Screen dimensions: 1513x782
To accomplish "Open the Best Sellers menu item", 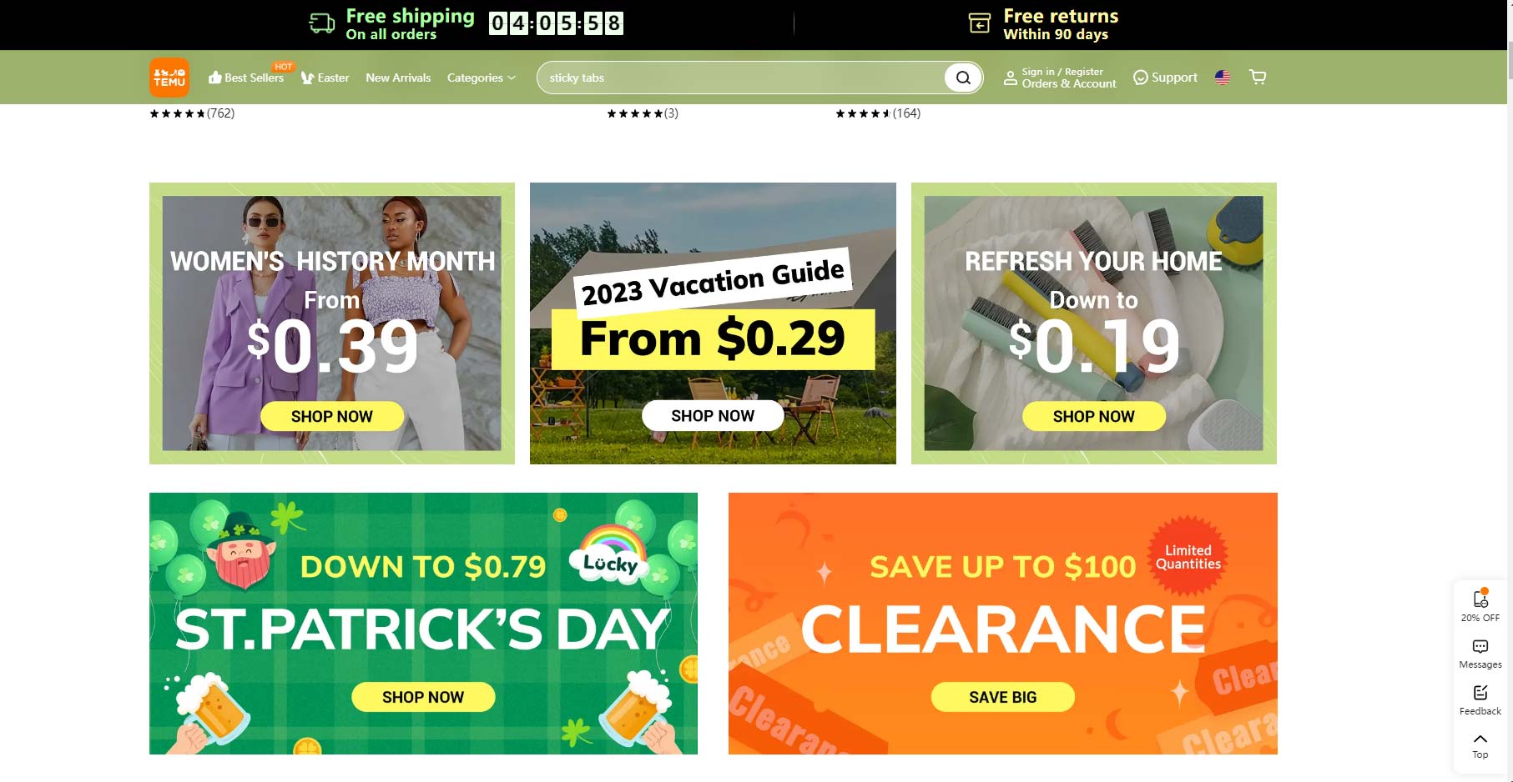I will pyautogui.click(x=246, y=78).
